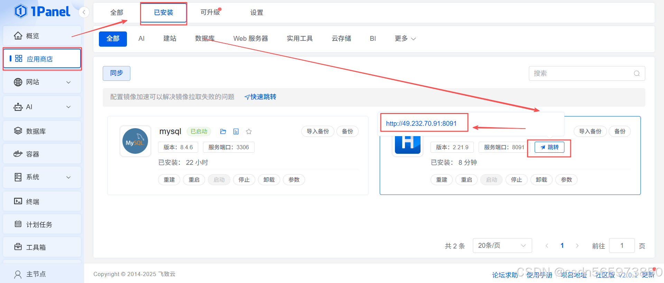
Task: Expand the 网站 sidebar menu
Action: point(42,82)
